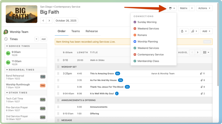Click the Bb key badge on This Is Amazing Grace

118,74
